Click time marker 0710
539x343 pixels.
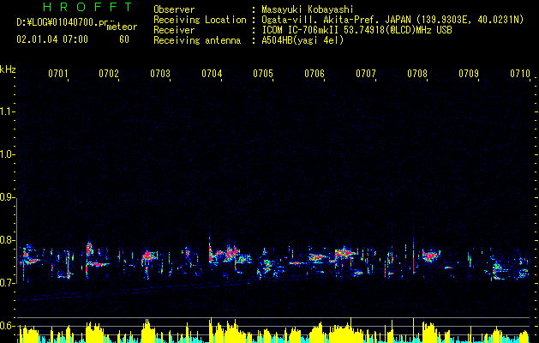pyautogui.click(x=520, y=74)
